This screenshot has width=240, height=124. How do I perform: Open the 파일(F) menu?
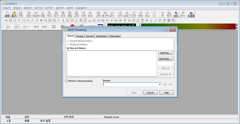pos(7,8)
